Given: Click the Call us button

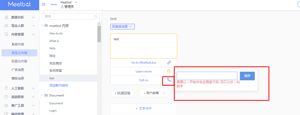Looking at the screenshot, I should tap(144, 80).
